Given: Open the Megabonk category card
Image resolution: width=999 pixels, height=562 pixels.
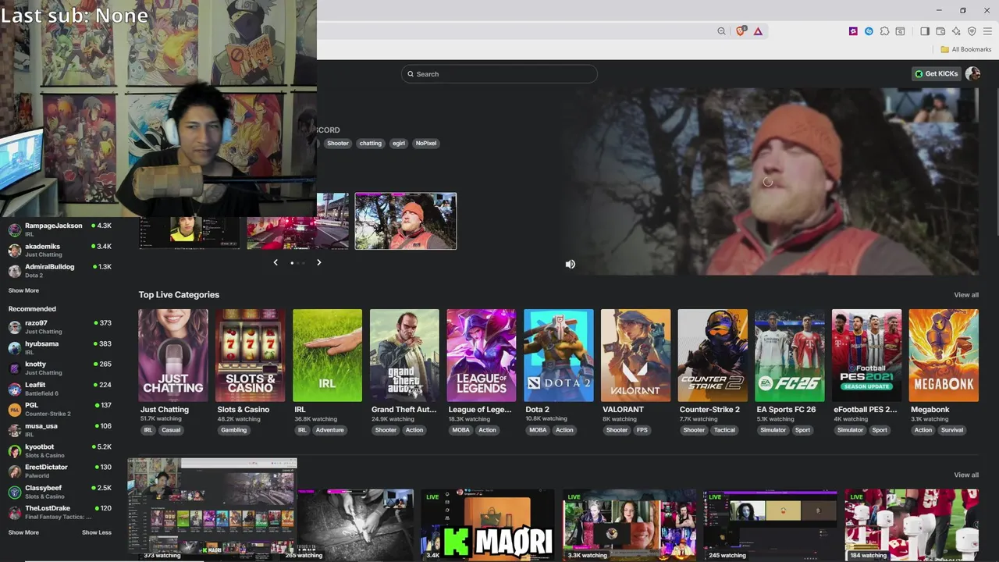Looking at the screenshot, I should (944, 355).
